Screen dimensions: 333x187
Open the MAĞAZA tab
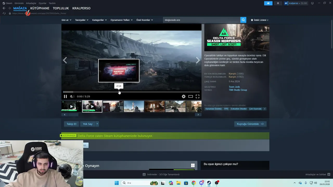20,8
